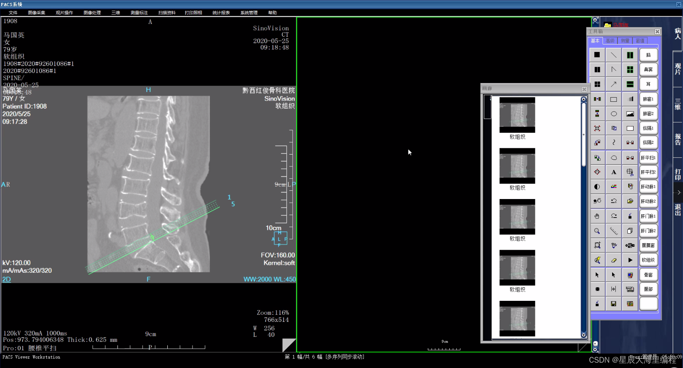Apply the 肝动脉1 window preset
Image resolution: width=683 pixels, height=368 pixels.
[648, 187]
